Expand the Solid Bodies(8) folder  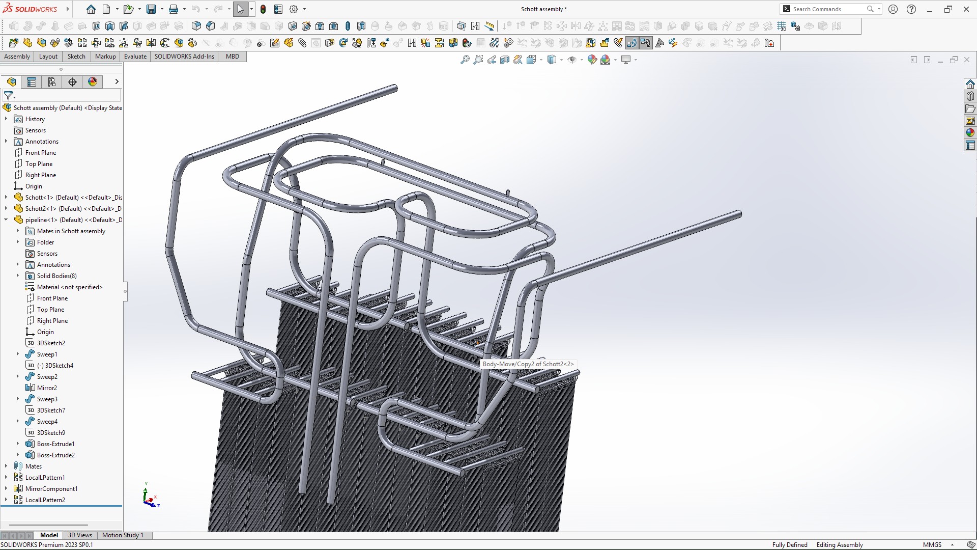[x=18, y=276]
